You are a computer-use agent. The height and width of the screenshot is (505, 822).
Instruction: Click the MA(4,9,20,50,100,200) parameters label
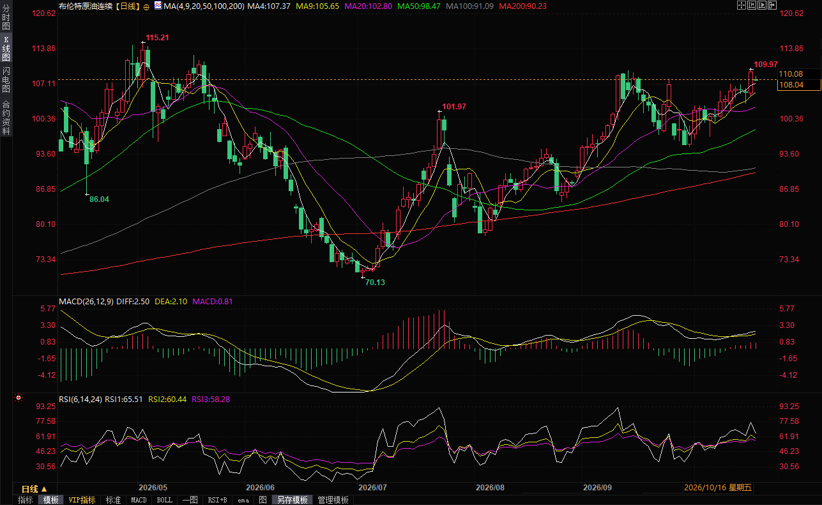(x=204, y=6)
